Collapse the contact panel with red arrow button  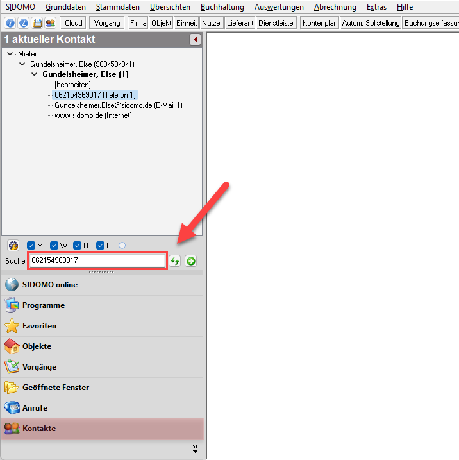(x=195, y=40)
